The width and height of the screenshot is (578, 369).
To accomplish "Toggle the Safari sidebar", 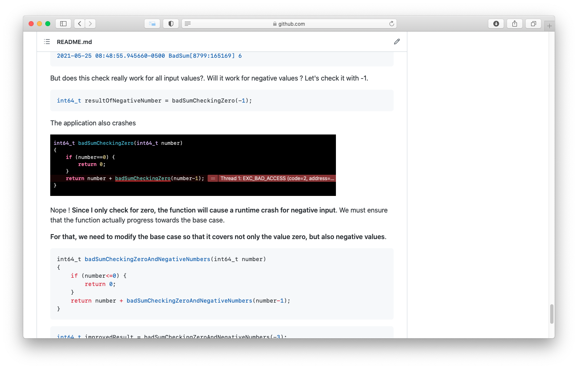I will click(63, 24).
